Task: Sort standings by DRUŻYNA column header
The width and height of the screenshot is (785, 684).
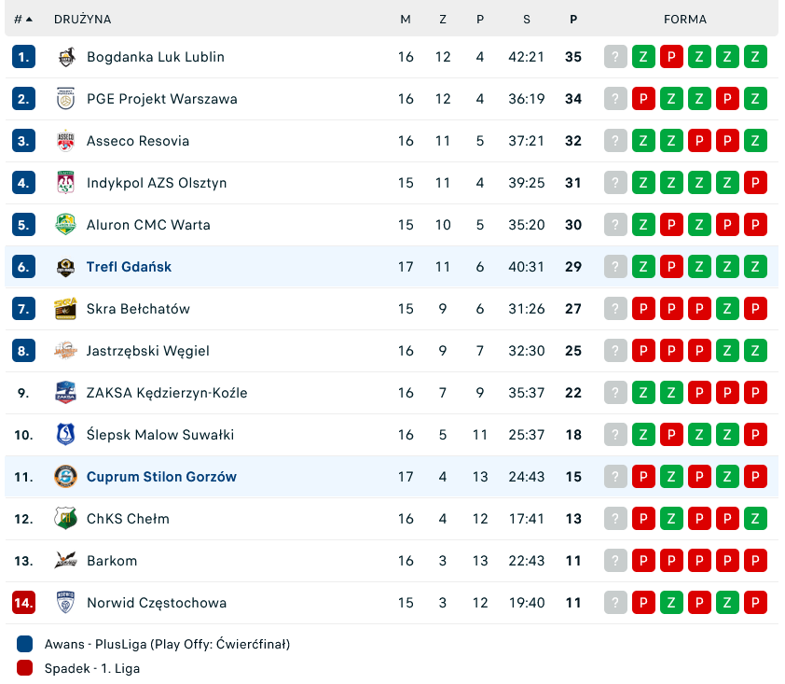Action: click(82, 19)
